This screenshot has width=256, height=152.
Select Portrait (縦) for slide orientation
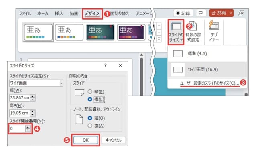click(90, 91)
